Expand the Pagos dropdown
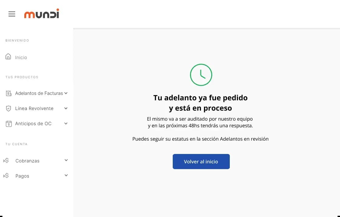 66,175
